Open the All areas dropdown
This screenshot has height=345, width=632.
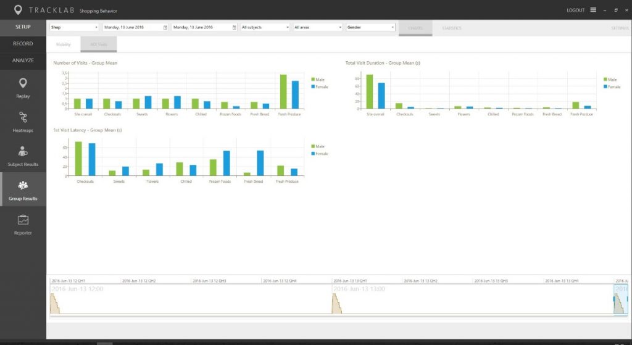tap(318, 27)
